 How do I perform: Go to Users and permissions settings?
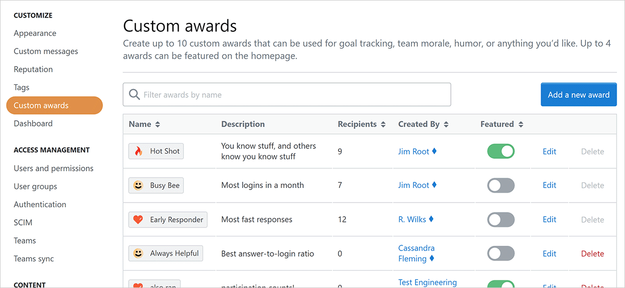(54, 168)
